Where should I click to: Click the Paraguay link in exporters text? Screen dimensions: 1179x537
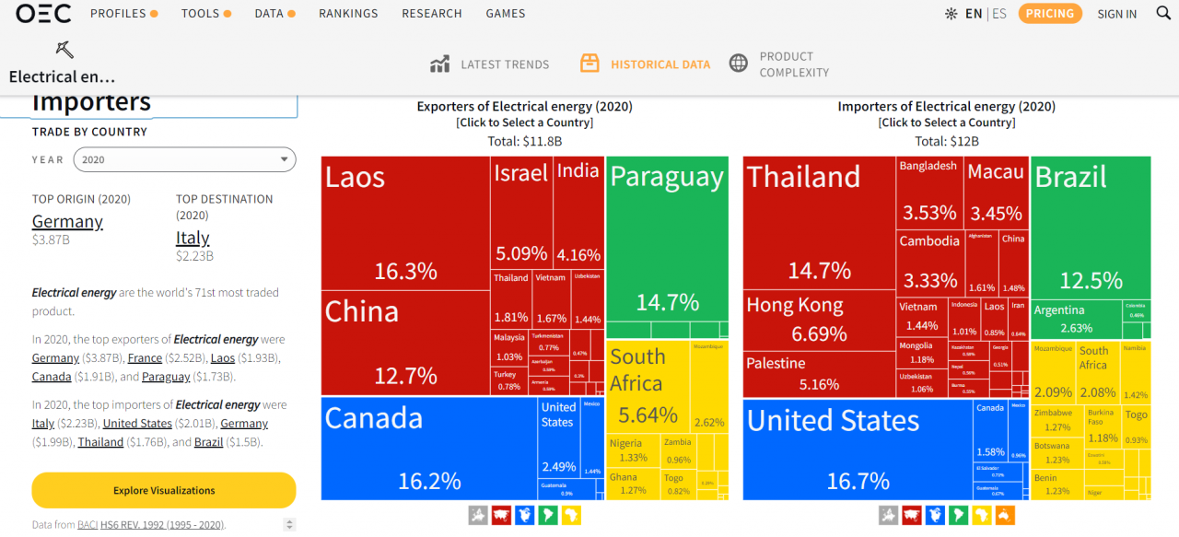click(x=166, y=377)
